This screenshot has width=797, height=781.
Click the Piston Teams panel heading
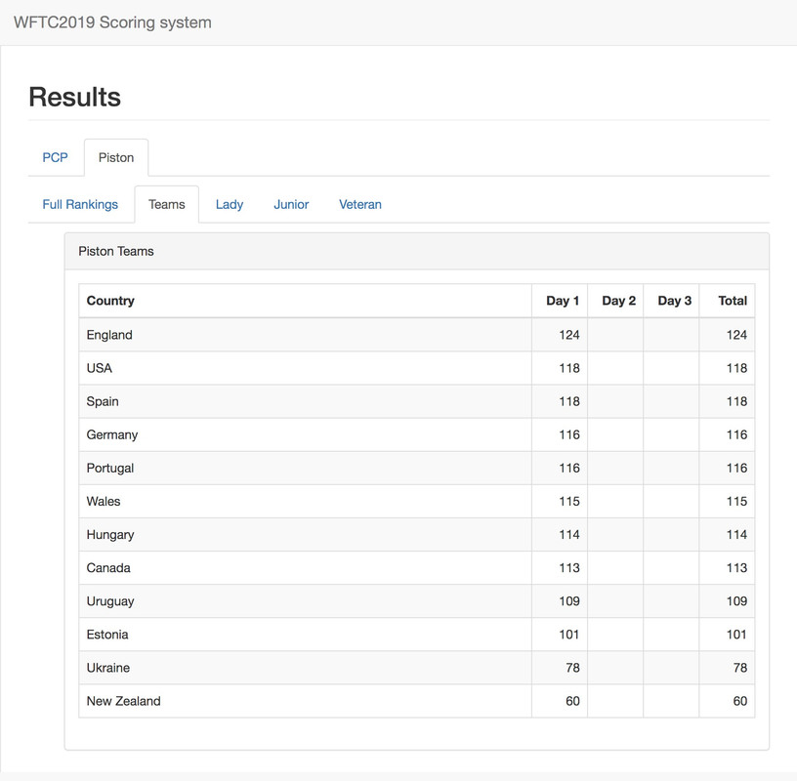click(417, 251)
